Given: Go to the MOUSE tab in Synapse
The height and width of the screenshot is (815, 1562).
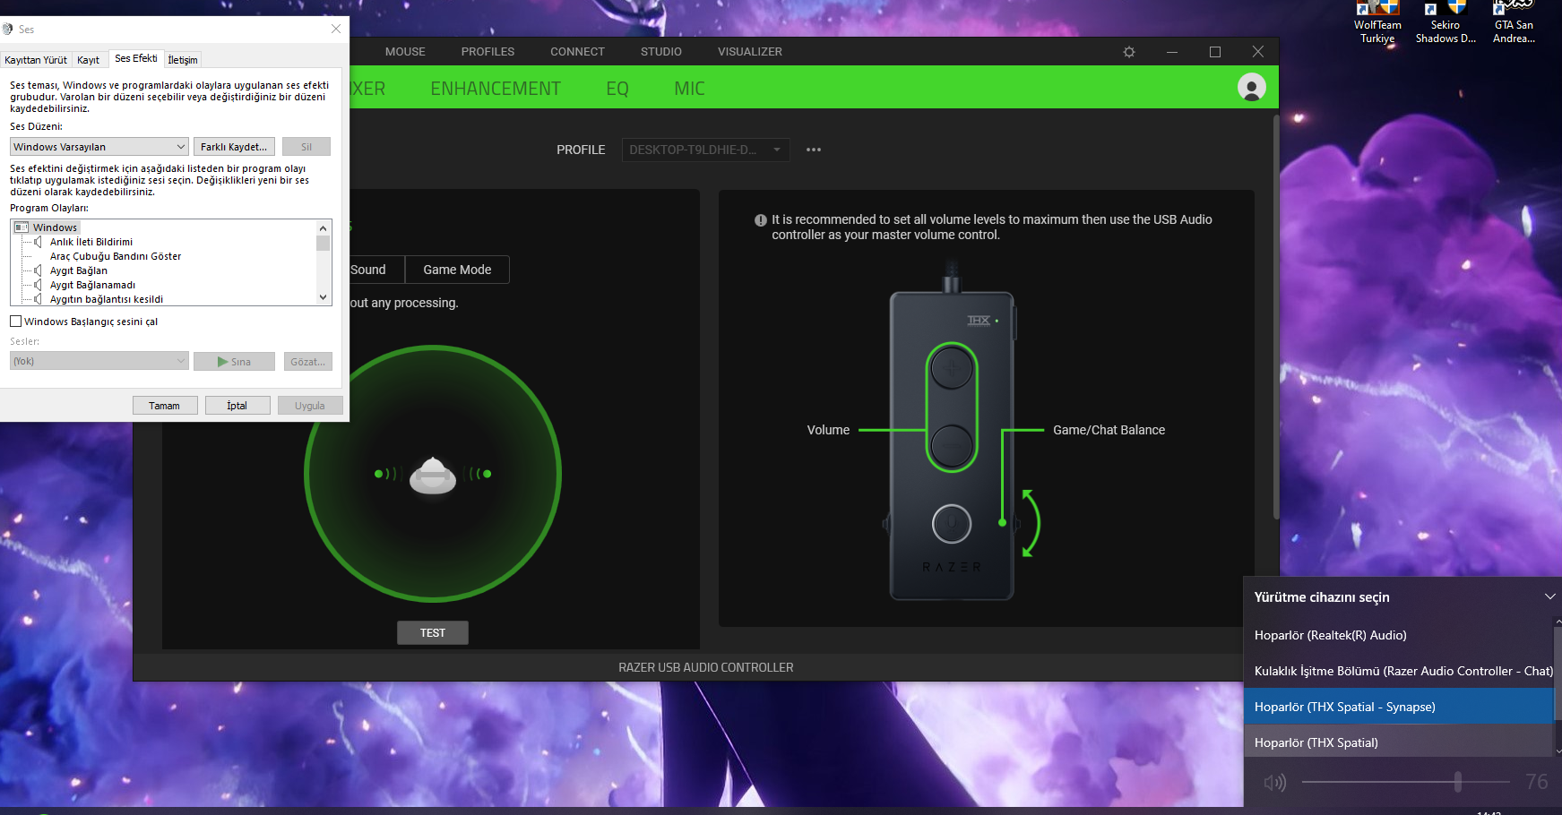Looking at the screenshot, I should pyautogui.click(x=405, y=52).
